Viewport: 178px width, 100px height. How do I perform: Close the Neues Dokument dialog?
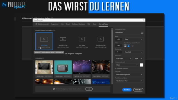coord(144,20)
